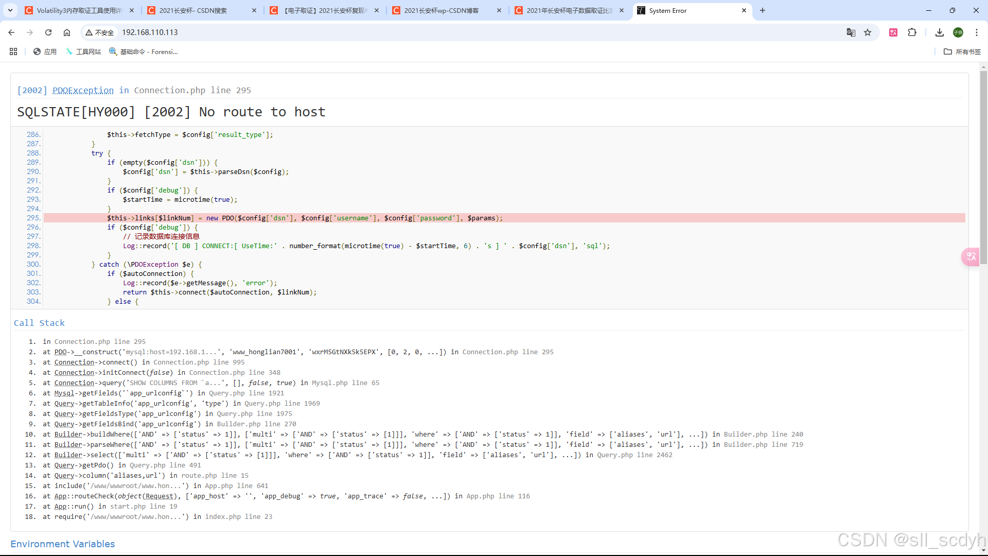
Task: Click the browser back arrow
Action: 11,32
